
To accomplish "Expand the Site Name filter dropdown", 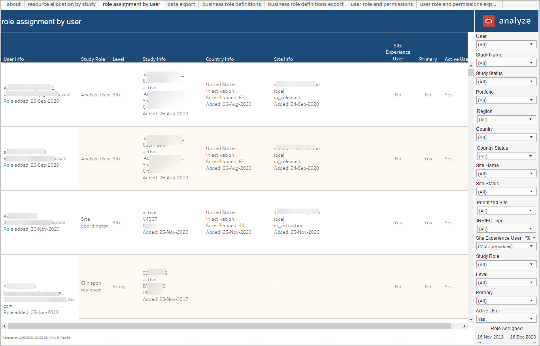I will click(506, 174).
